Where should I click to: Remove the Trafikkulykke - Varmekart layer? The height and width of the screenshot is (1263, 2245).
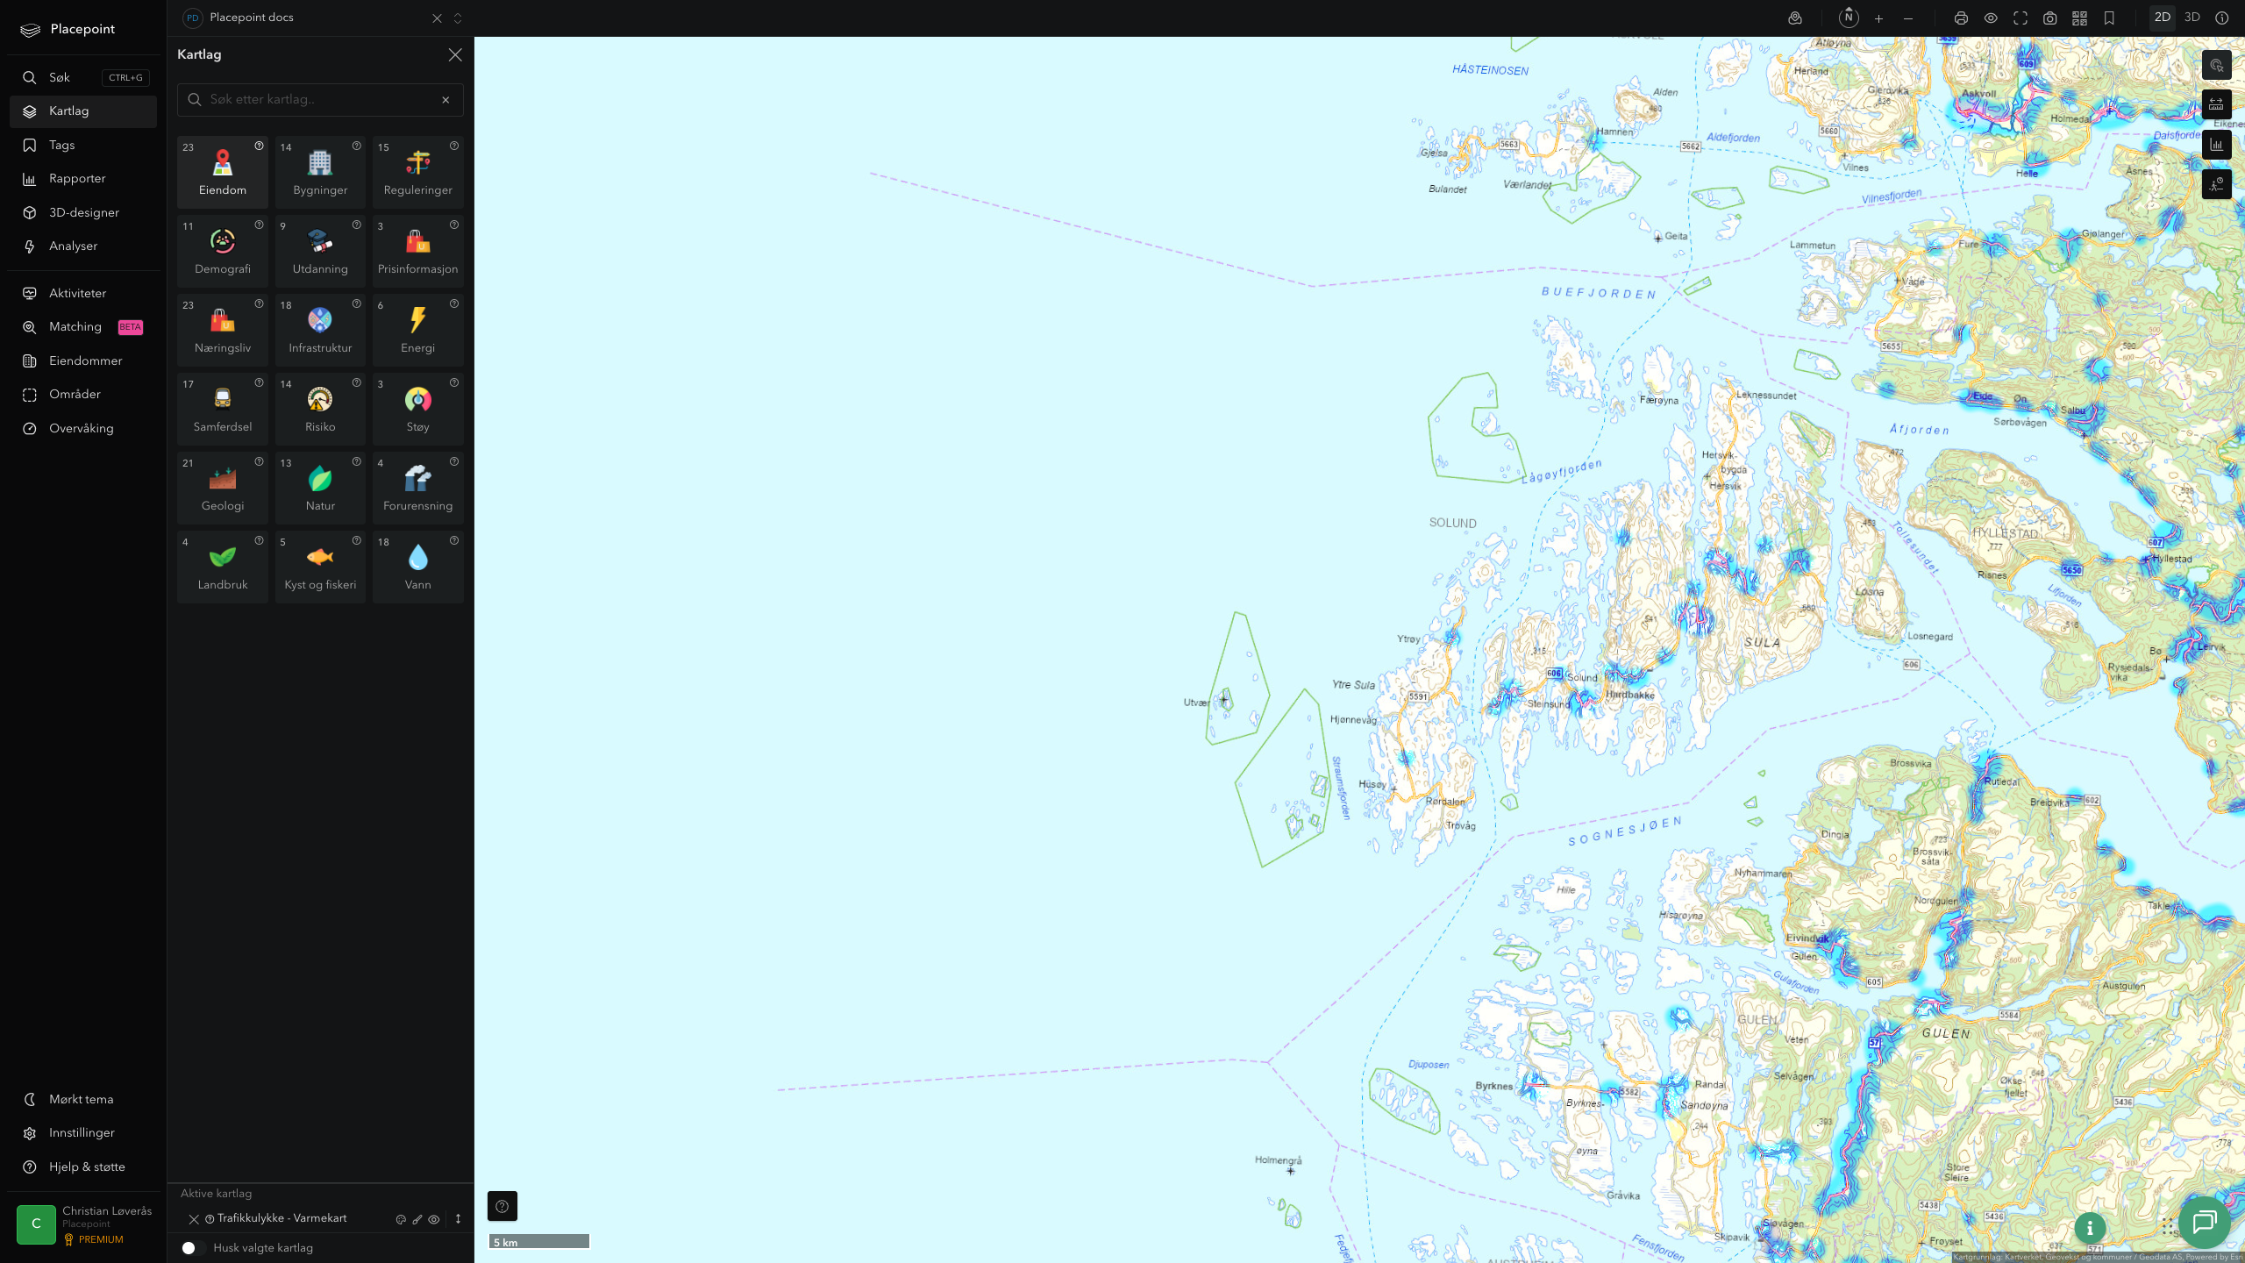click(194, 1219)
